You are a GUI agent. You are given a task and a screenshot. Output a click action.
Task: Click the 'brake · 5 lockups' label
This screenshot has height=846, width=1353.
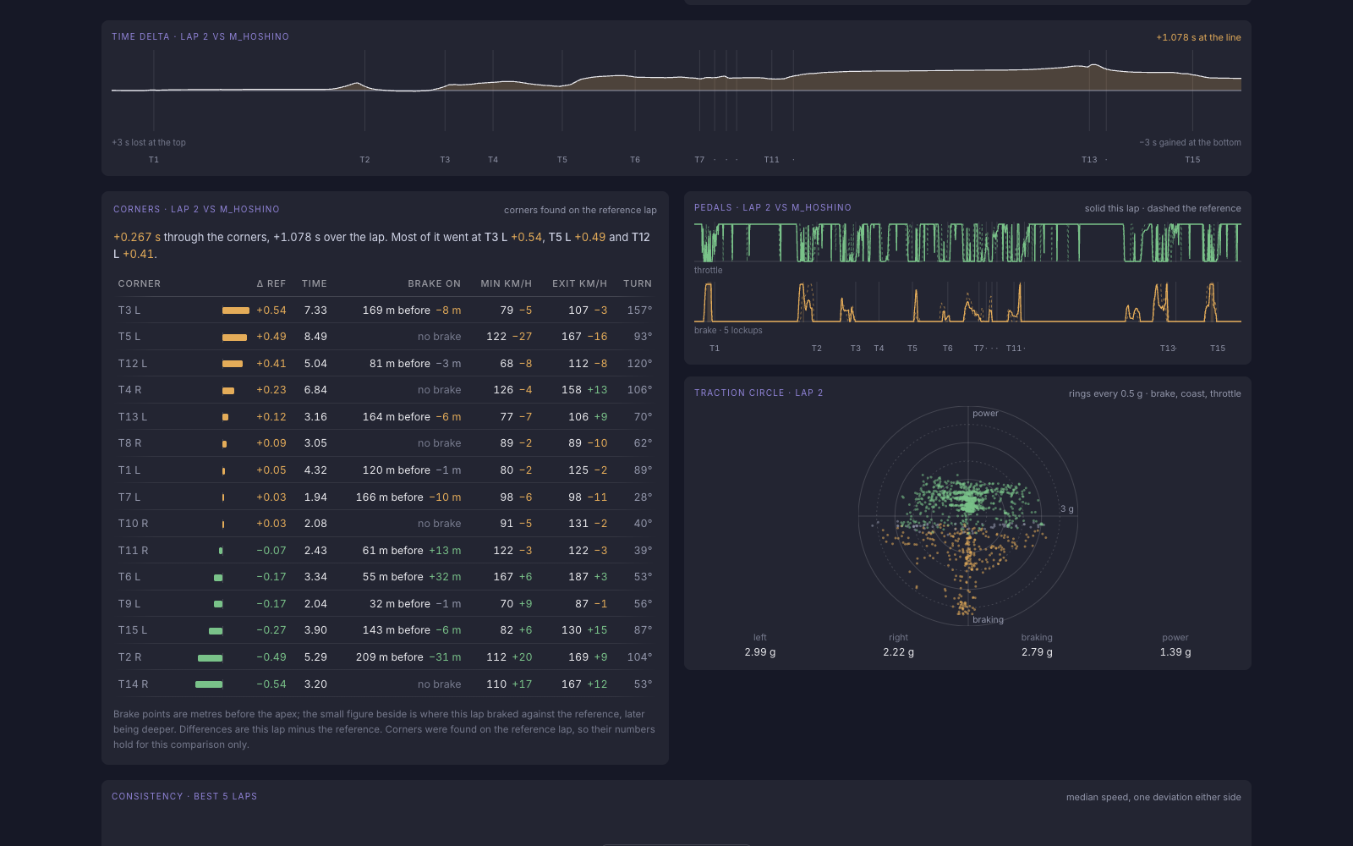tap(728, 331)
